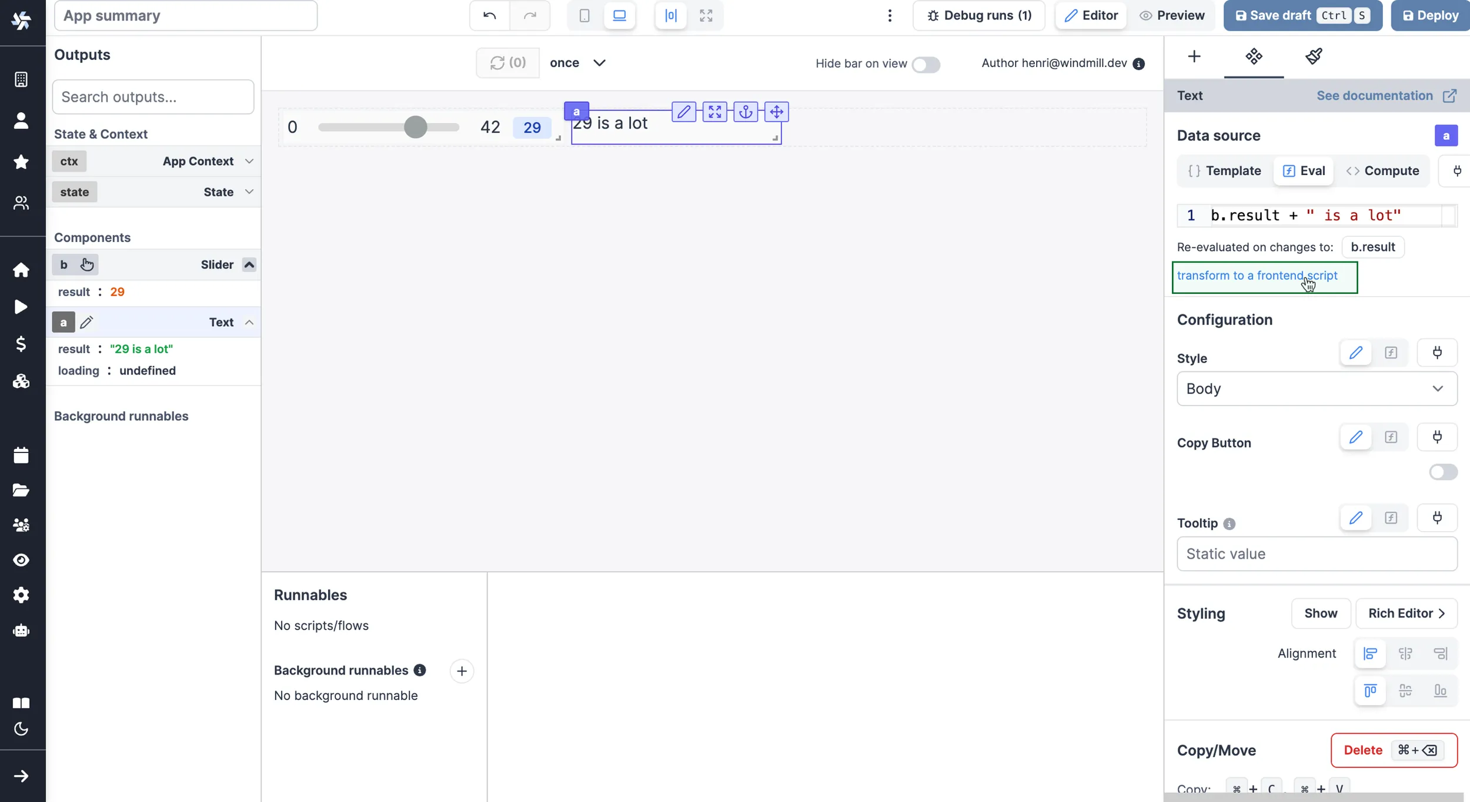Expand the App Context ctx section

click(249, 161)
